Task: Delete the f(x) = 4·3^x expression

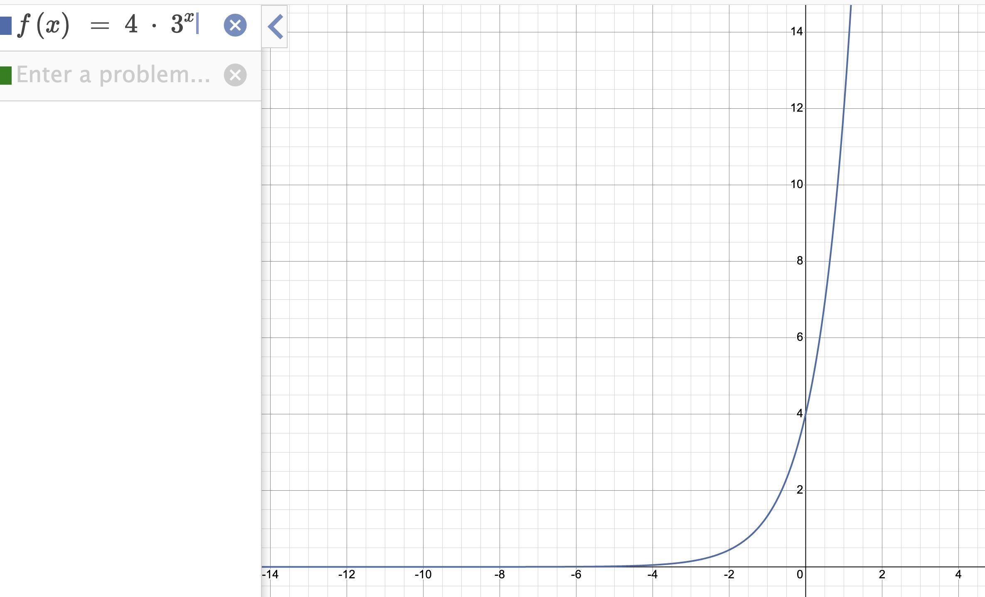Action: pos(235,25)
